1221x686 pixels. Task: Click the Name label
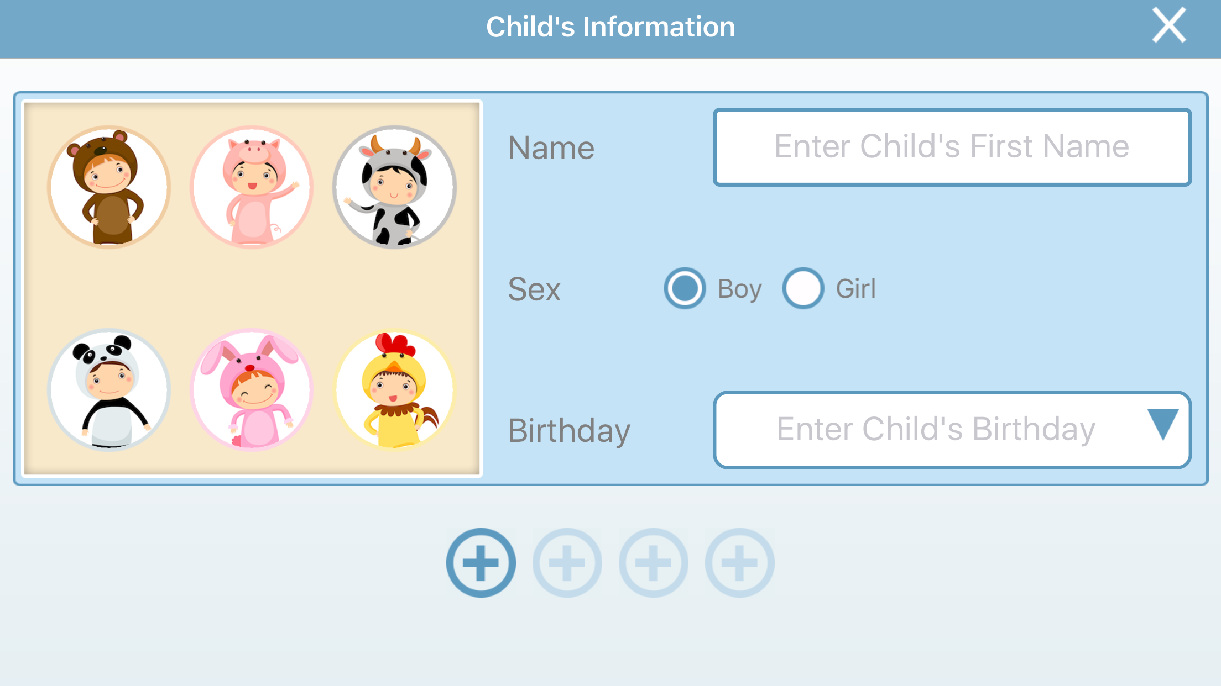(551, 148)
